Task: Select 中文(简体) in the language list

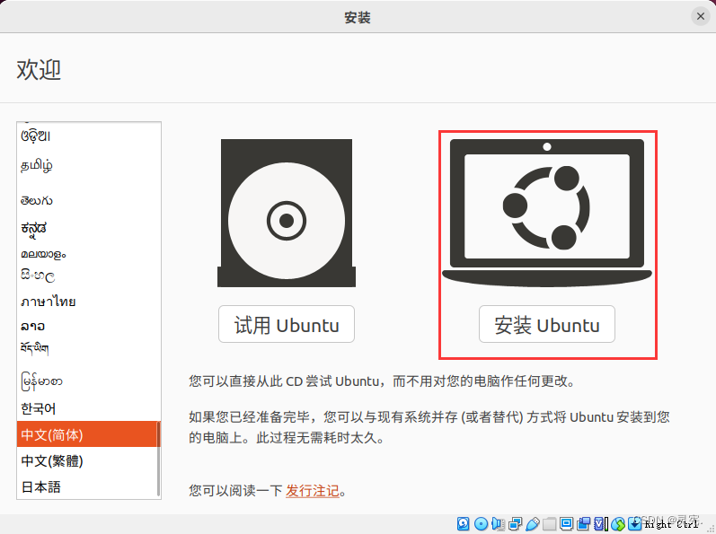Action: [87, 434]
